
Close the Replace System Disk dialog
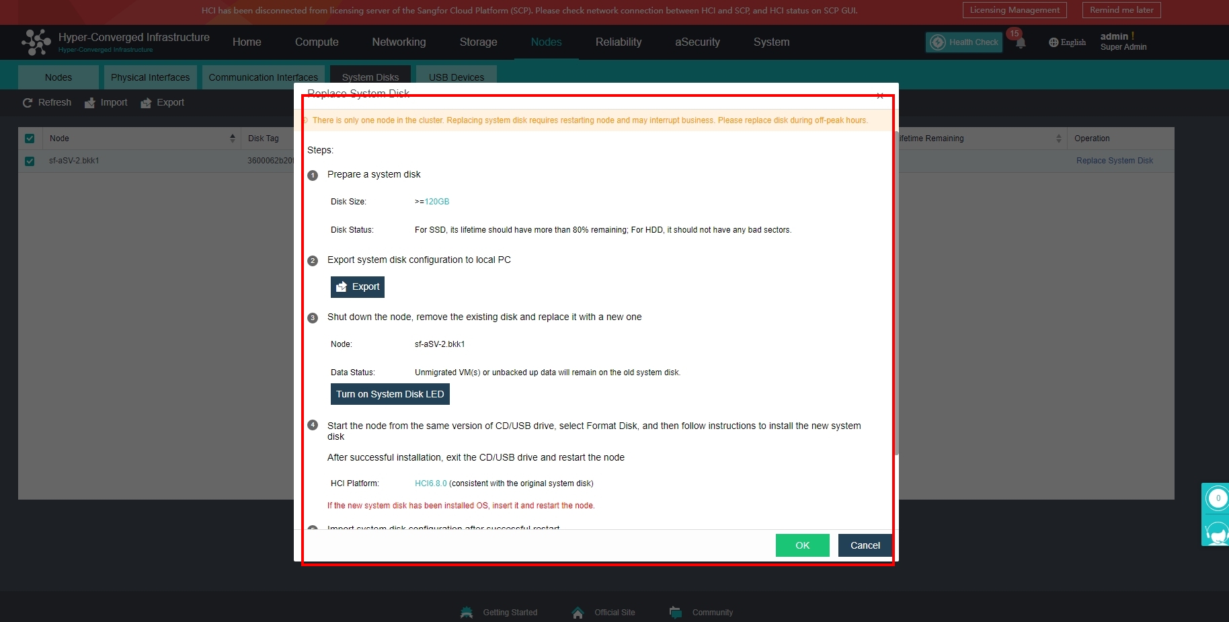[879, 96]
